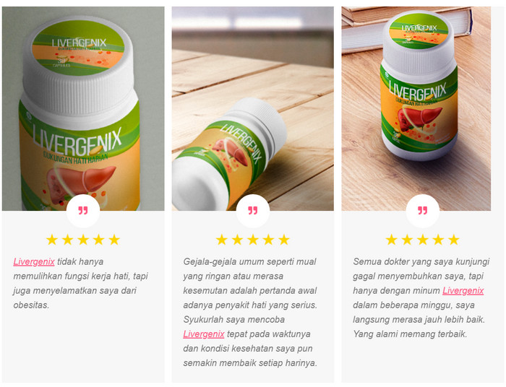Click the second star in the left review rating
This screenshot has height=387, width=506.
67,240
